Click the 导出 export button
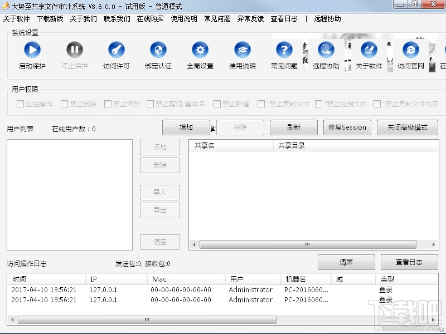The image size is (446, 334). (160, 210)
